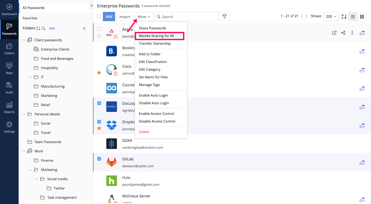Select Disable Access Control
This screenshot has width=371, height=204.
[161, 121]
